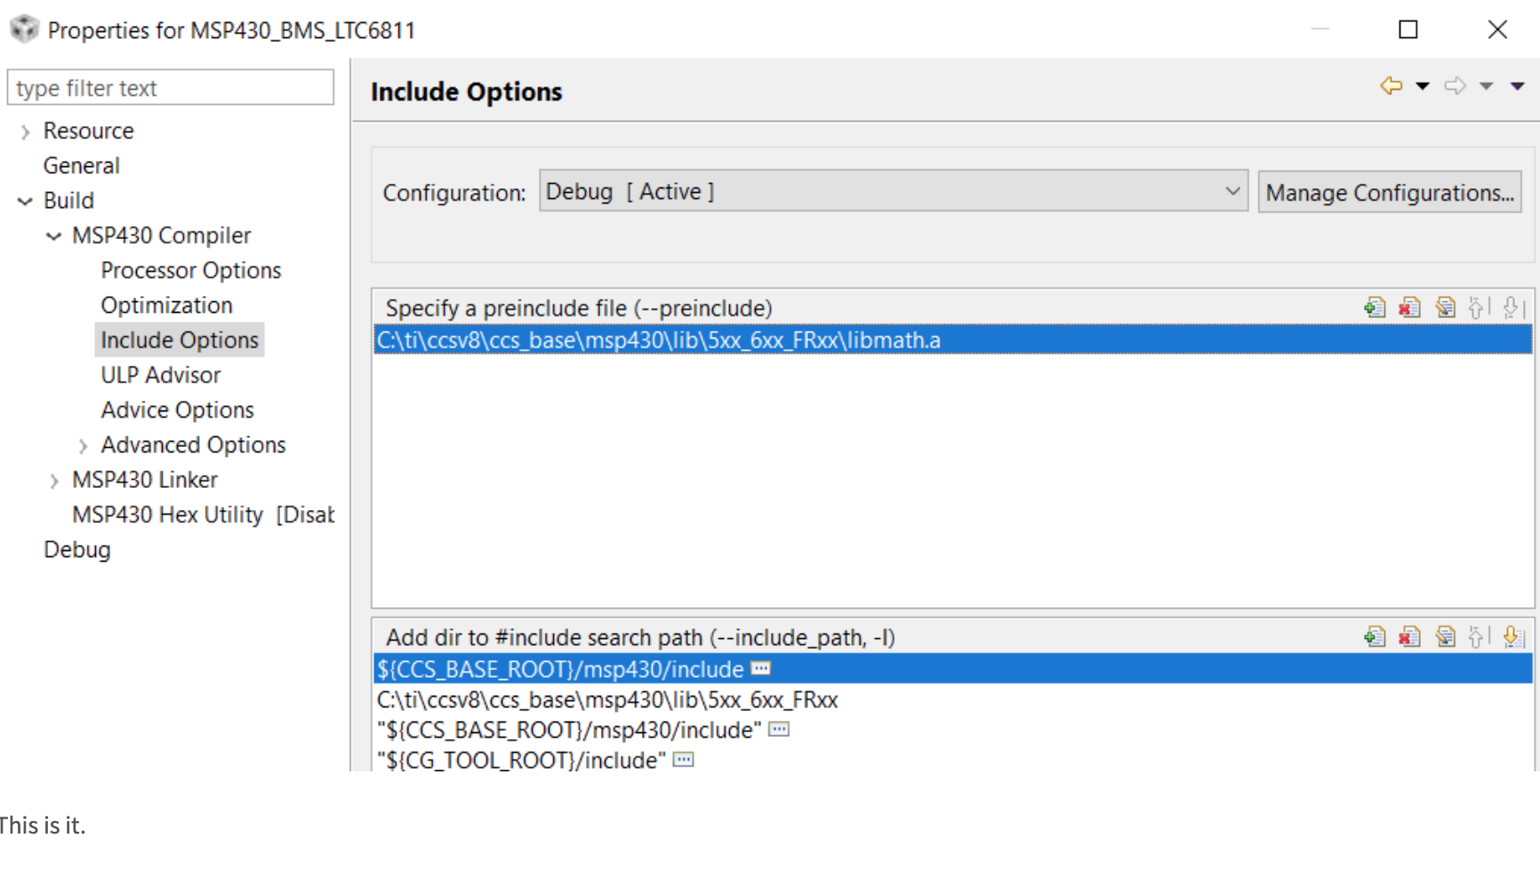Click Move Down icon in preinclude toolbar
This screenshot has height=878, width=1540.
pos(1513,308)
